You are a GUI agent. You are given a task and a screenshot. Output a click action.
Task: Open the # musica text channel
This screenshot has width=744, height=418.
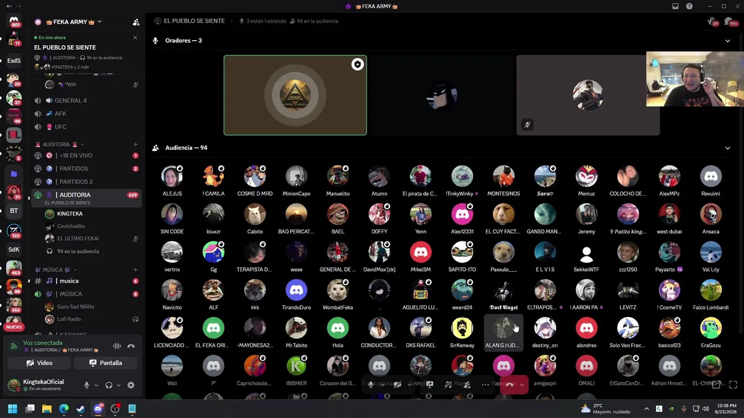[87, 281]
